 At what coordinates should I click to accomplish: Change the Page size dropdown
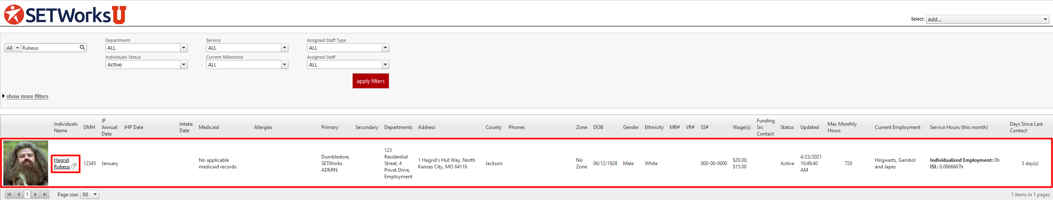click(x=90, y=195)
